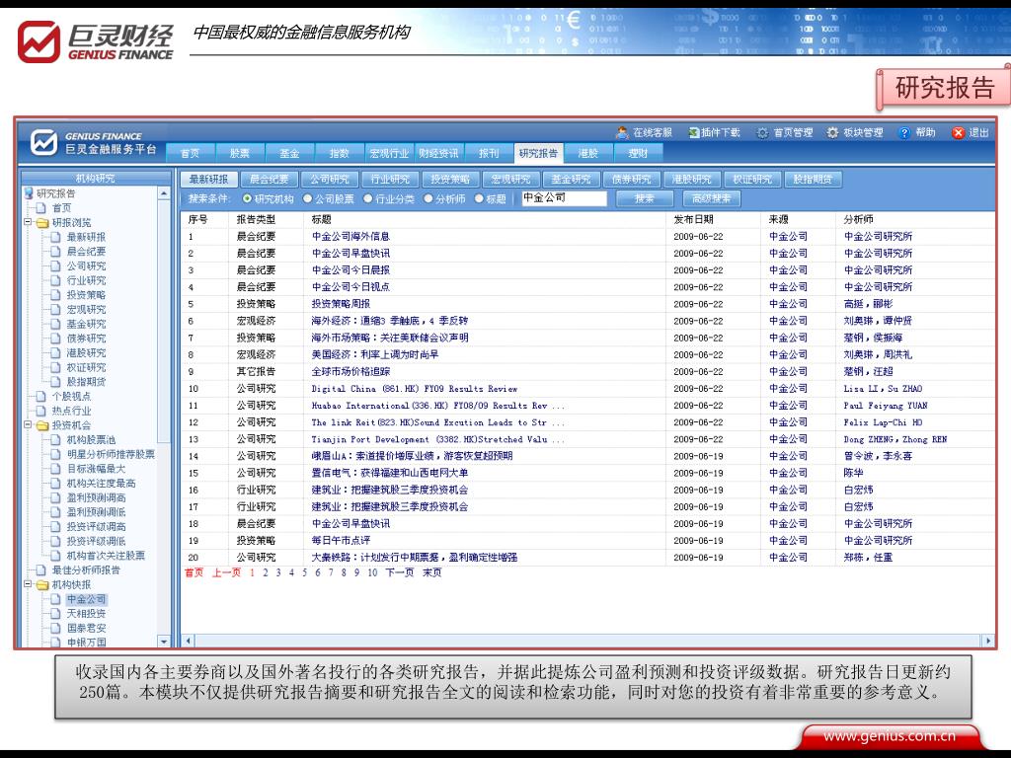The height and width of the screenshot is (758, 1011).
Task: Open the 基金 main tab
Action: 289,153
